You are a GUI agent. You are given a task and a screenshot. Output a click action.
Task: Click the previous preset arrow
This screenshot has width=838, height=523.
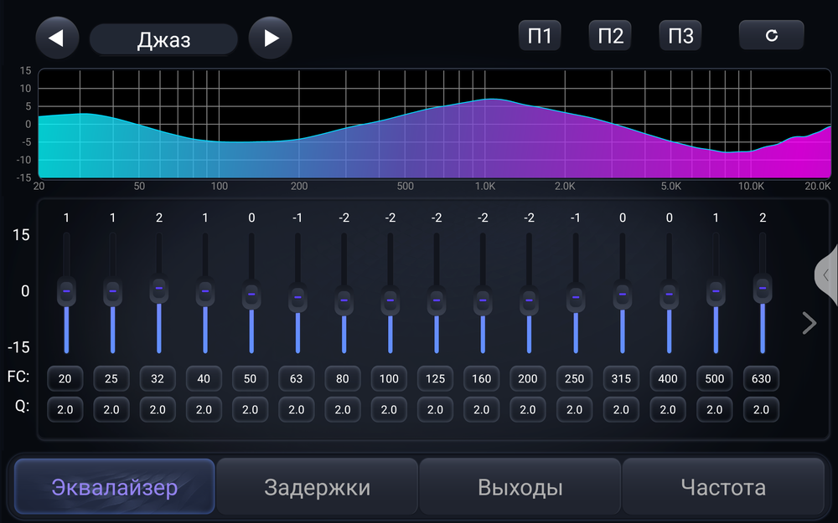57,35
